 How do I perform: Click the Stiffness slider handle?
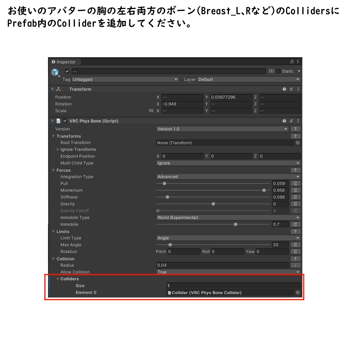167,197
